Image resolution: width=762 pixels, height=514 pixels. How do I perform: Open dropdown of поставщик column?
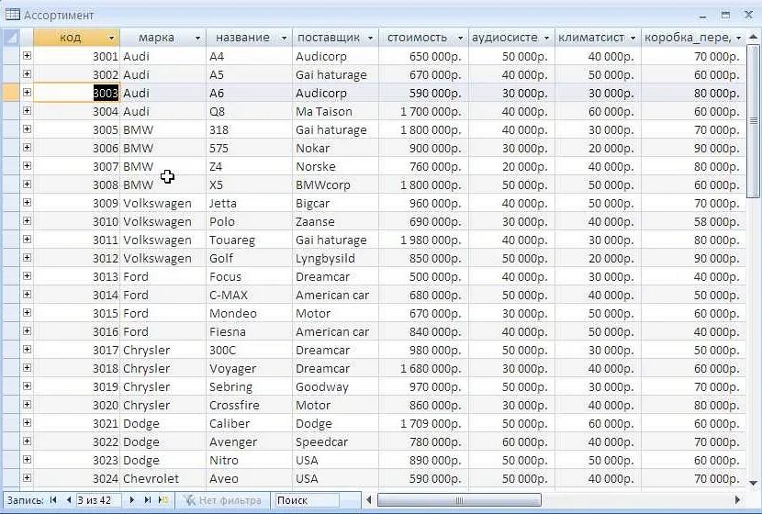point(370,38)
